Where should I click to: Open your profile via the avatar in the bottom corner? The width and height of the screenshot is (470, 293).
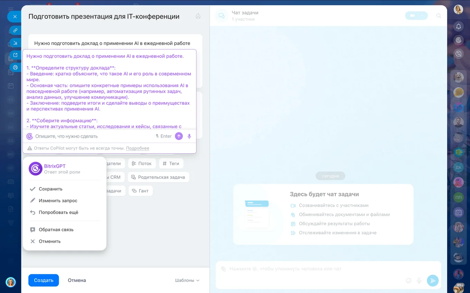[x=11, y=282]
